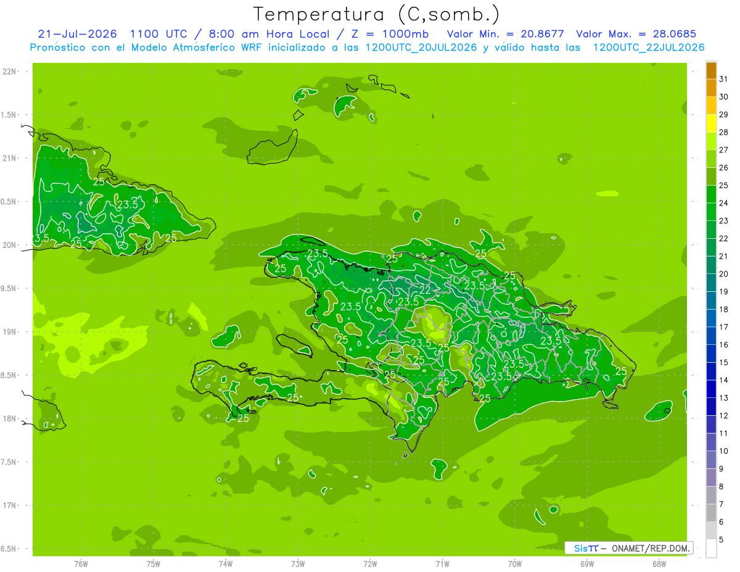
Task: Click the 'Temperatura (C,somb.)' chart title
Action: click(376, 14)
